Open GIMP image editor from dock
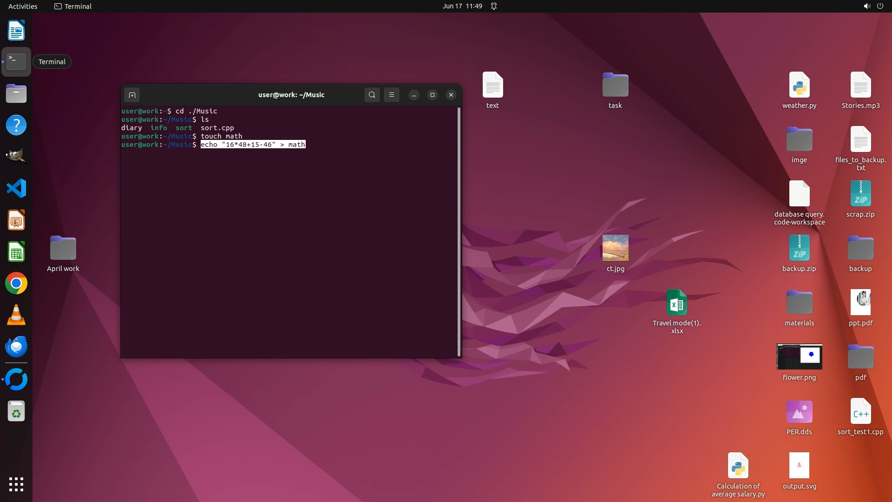This screenshot has width=892, height=502. pyautogui.click(x=16, y=157)
